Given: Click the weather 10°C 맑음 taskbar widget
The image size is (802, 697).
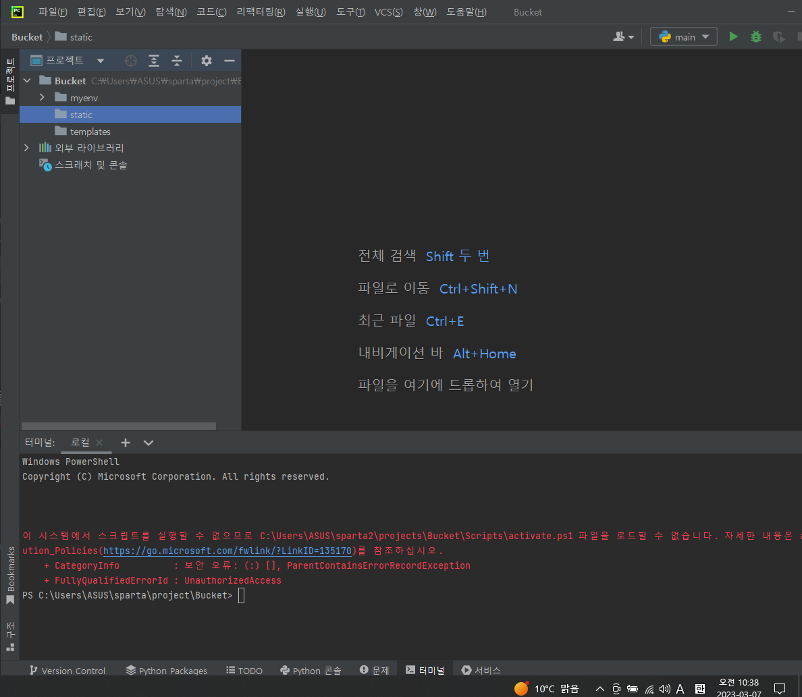Looking at the screenshot, I should 546,689.
